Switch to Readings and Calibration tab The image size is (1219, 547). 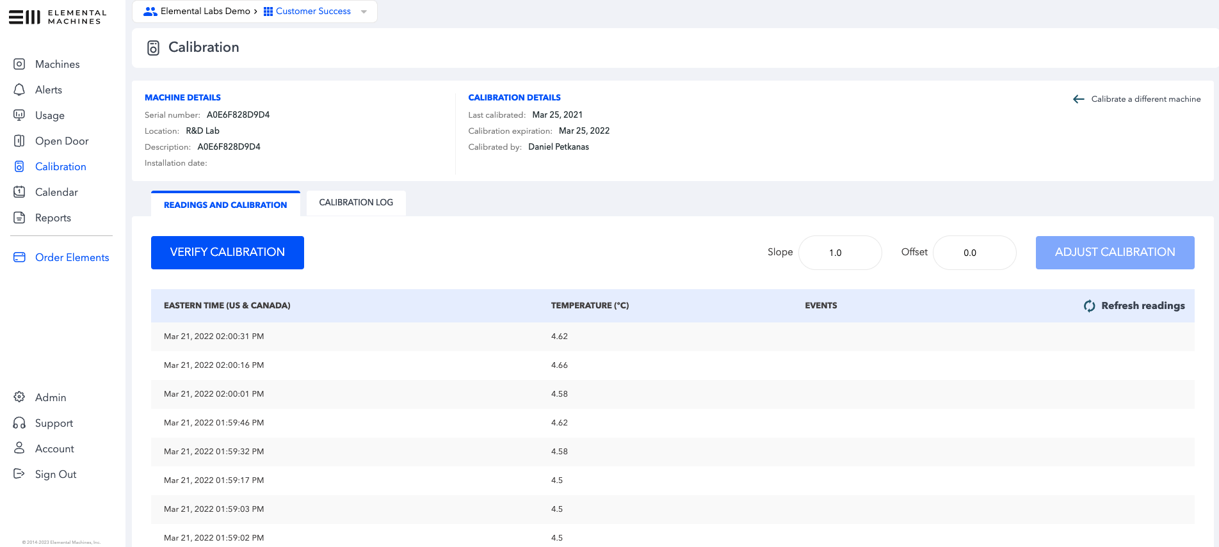tap(225, 204)
